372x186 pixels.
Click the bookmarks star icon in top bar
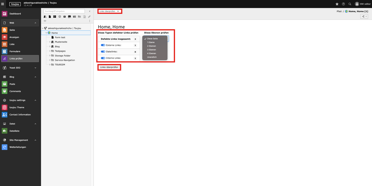point(337,4)
